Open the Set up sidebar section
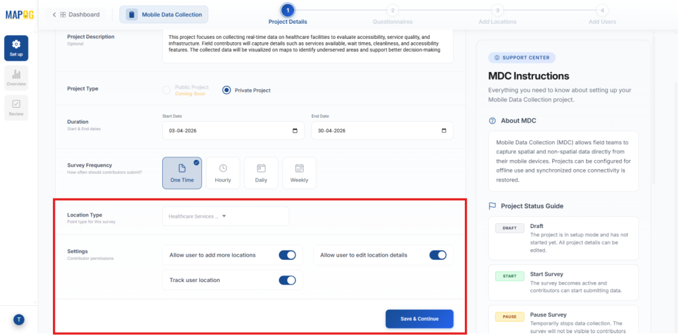Viewport: 678px width, 335px height. (16, 48)
